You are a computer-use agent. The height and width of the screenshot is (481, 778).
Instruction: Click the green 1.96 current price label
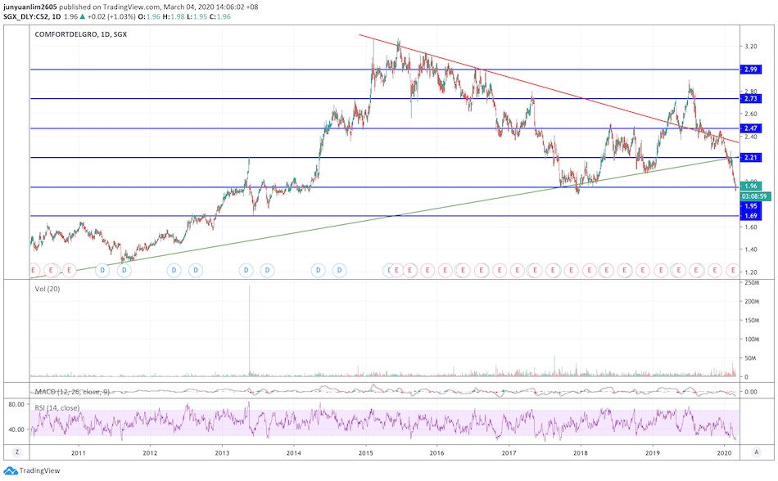pos(751,187)
